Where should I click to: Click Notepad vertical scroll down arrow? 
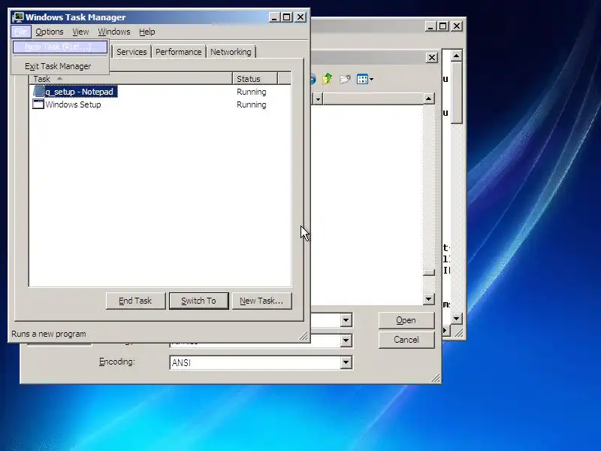[x=456, y=319]
